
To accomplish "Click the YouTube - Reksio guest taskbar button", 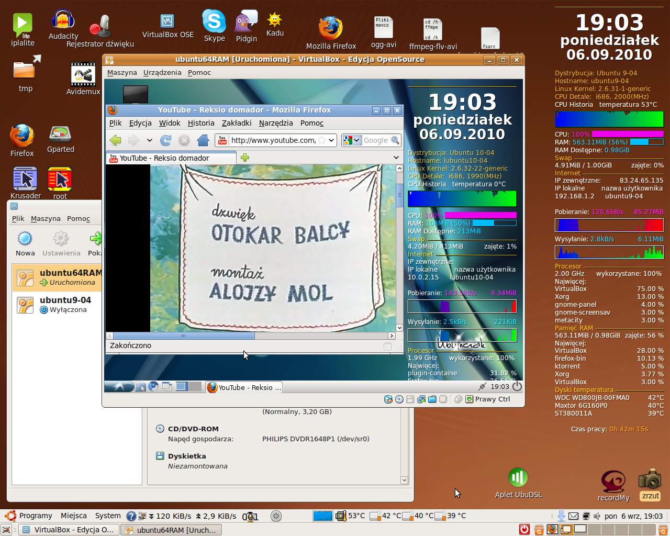I will 244,387.
